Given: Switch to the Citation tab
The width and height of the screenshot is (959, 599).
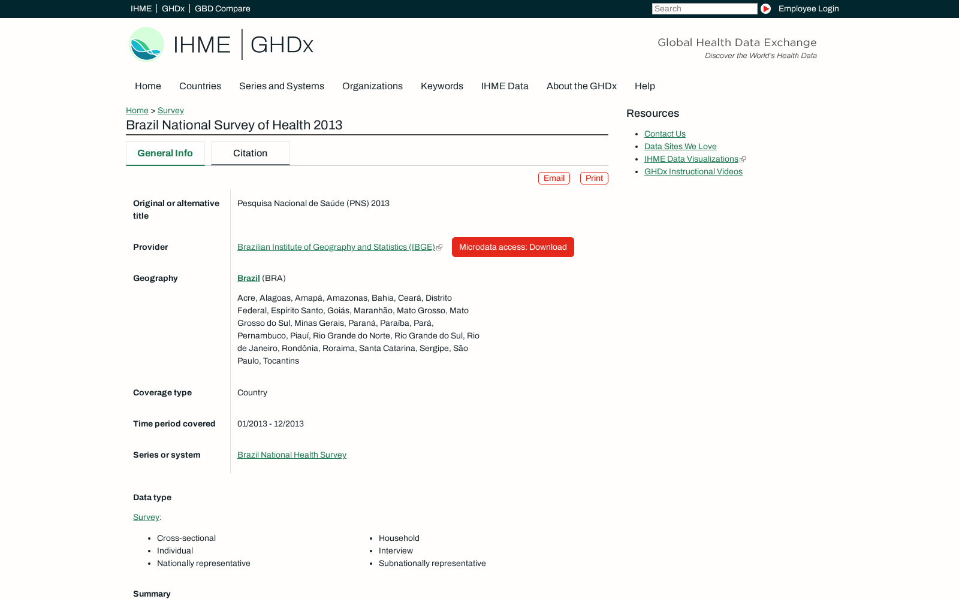Looking at the screenshot, I should coord(251,153).
